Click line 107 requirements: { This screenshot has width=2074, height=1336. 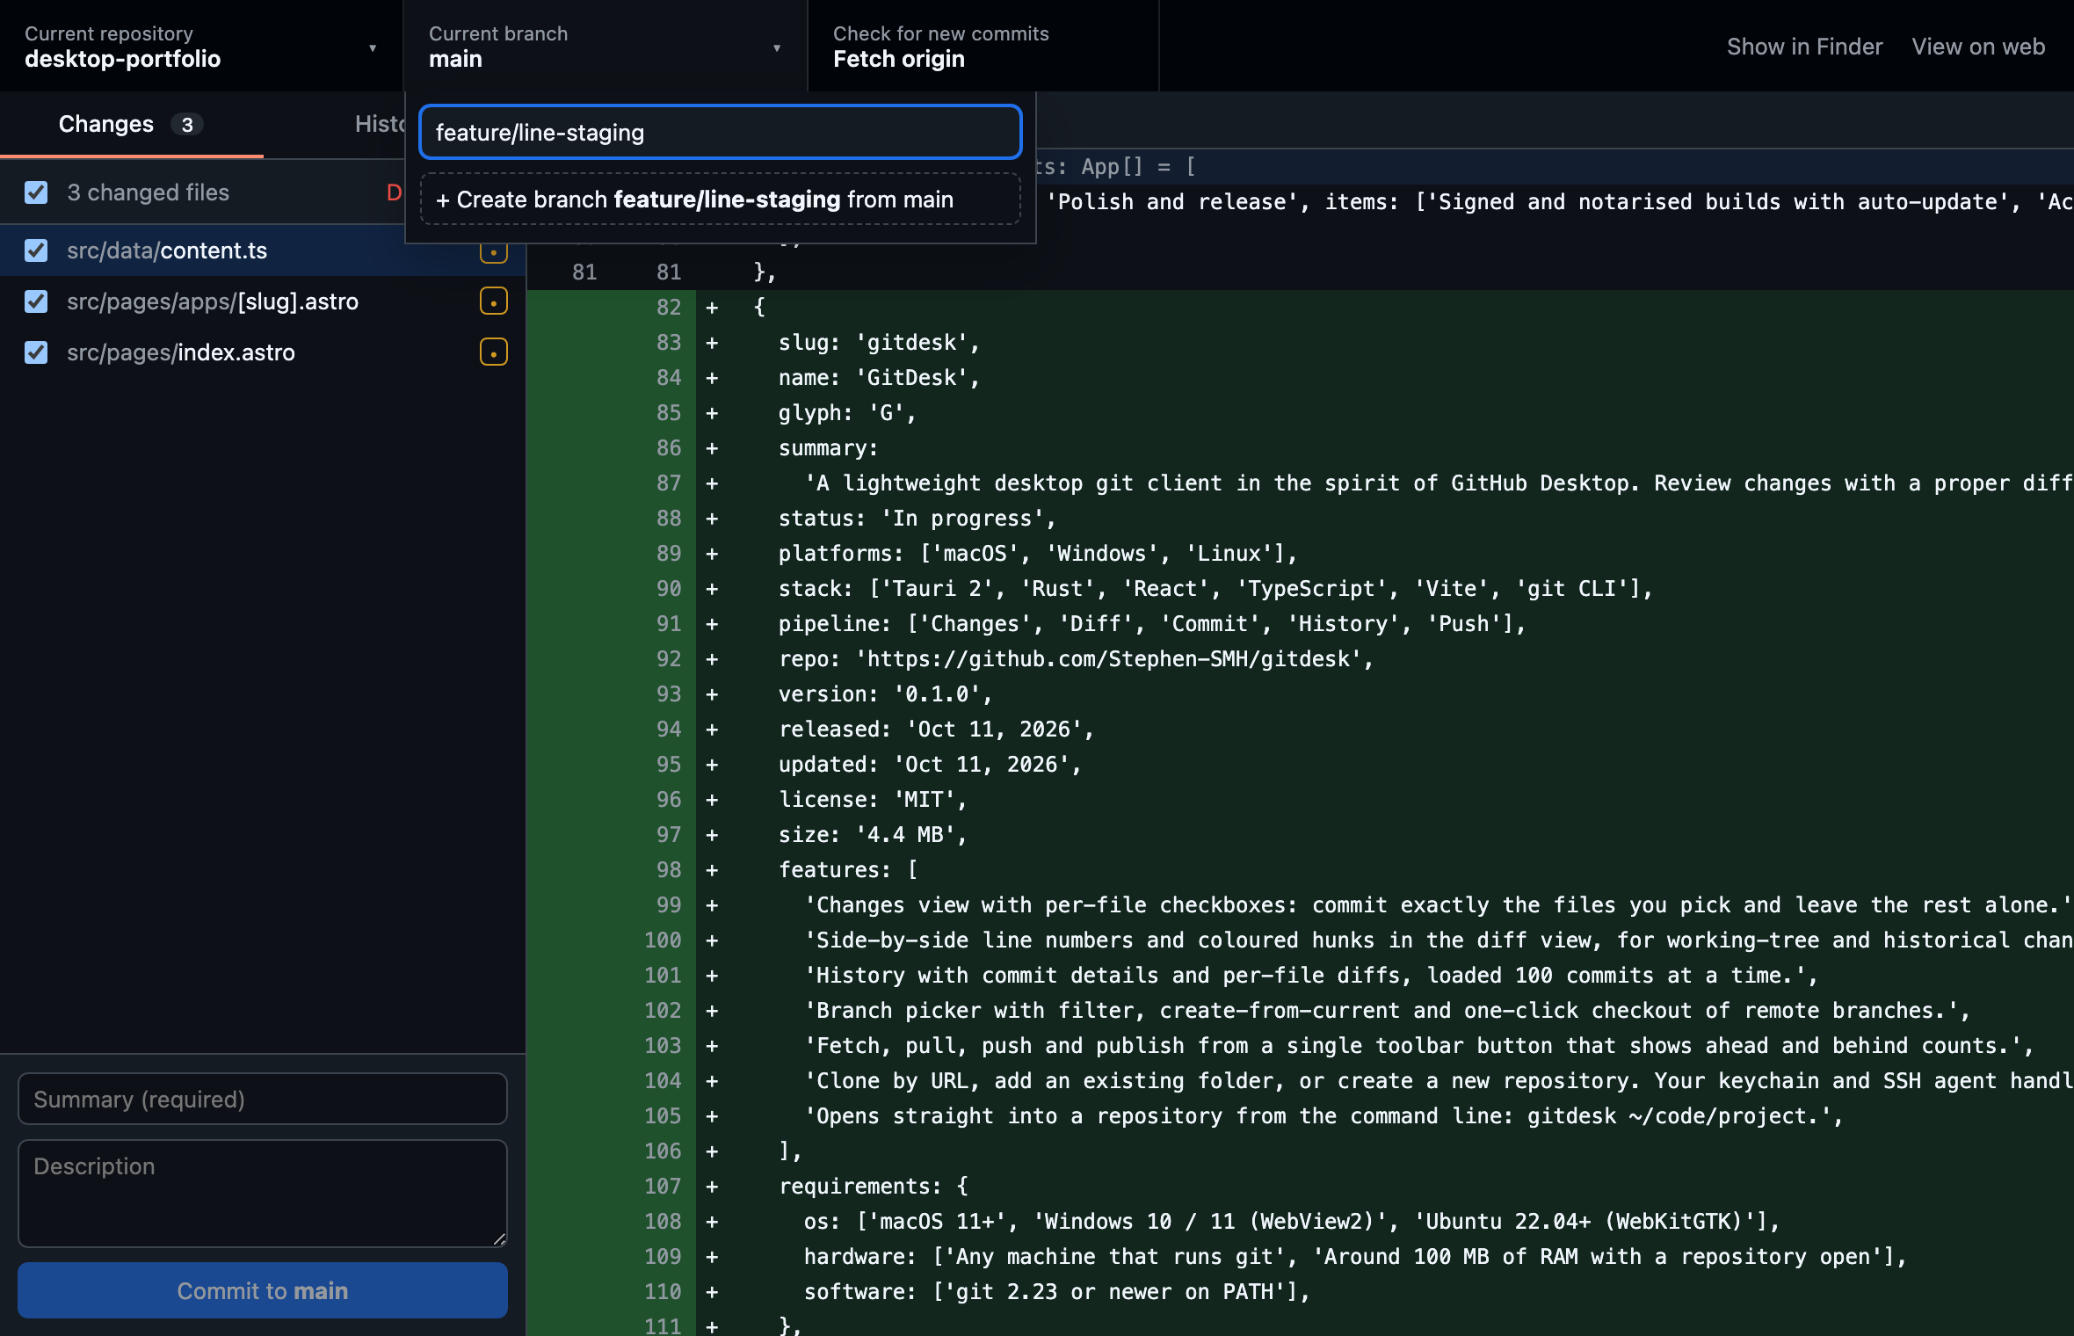tap(874, 1186)
